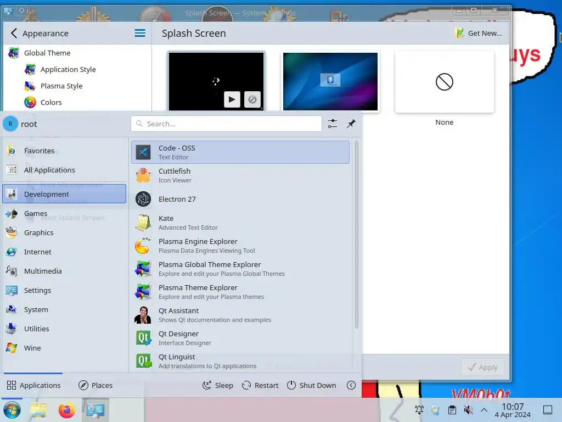Click Get New splash screens button
The width and height of the screenshot is (562, 422).
coord(479,34)
